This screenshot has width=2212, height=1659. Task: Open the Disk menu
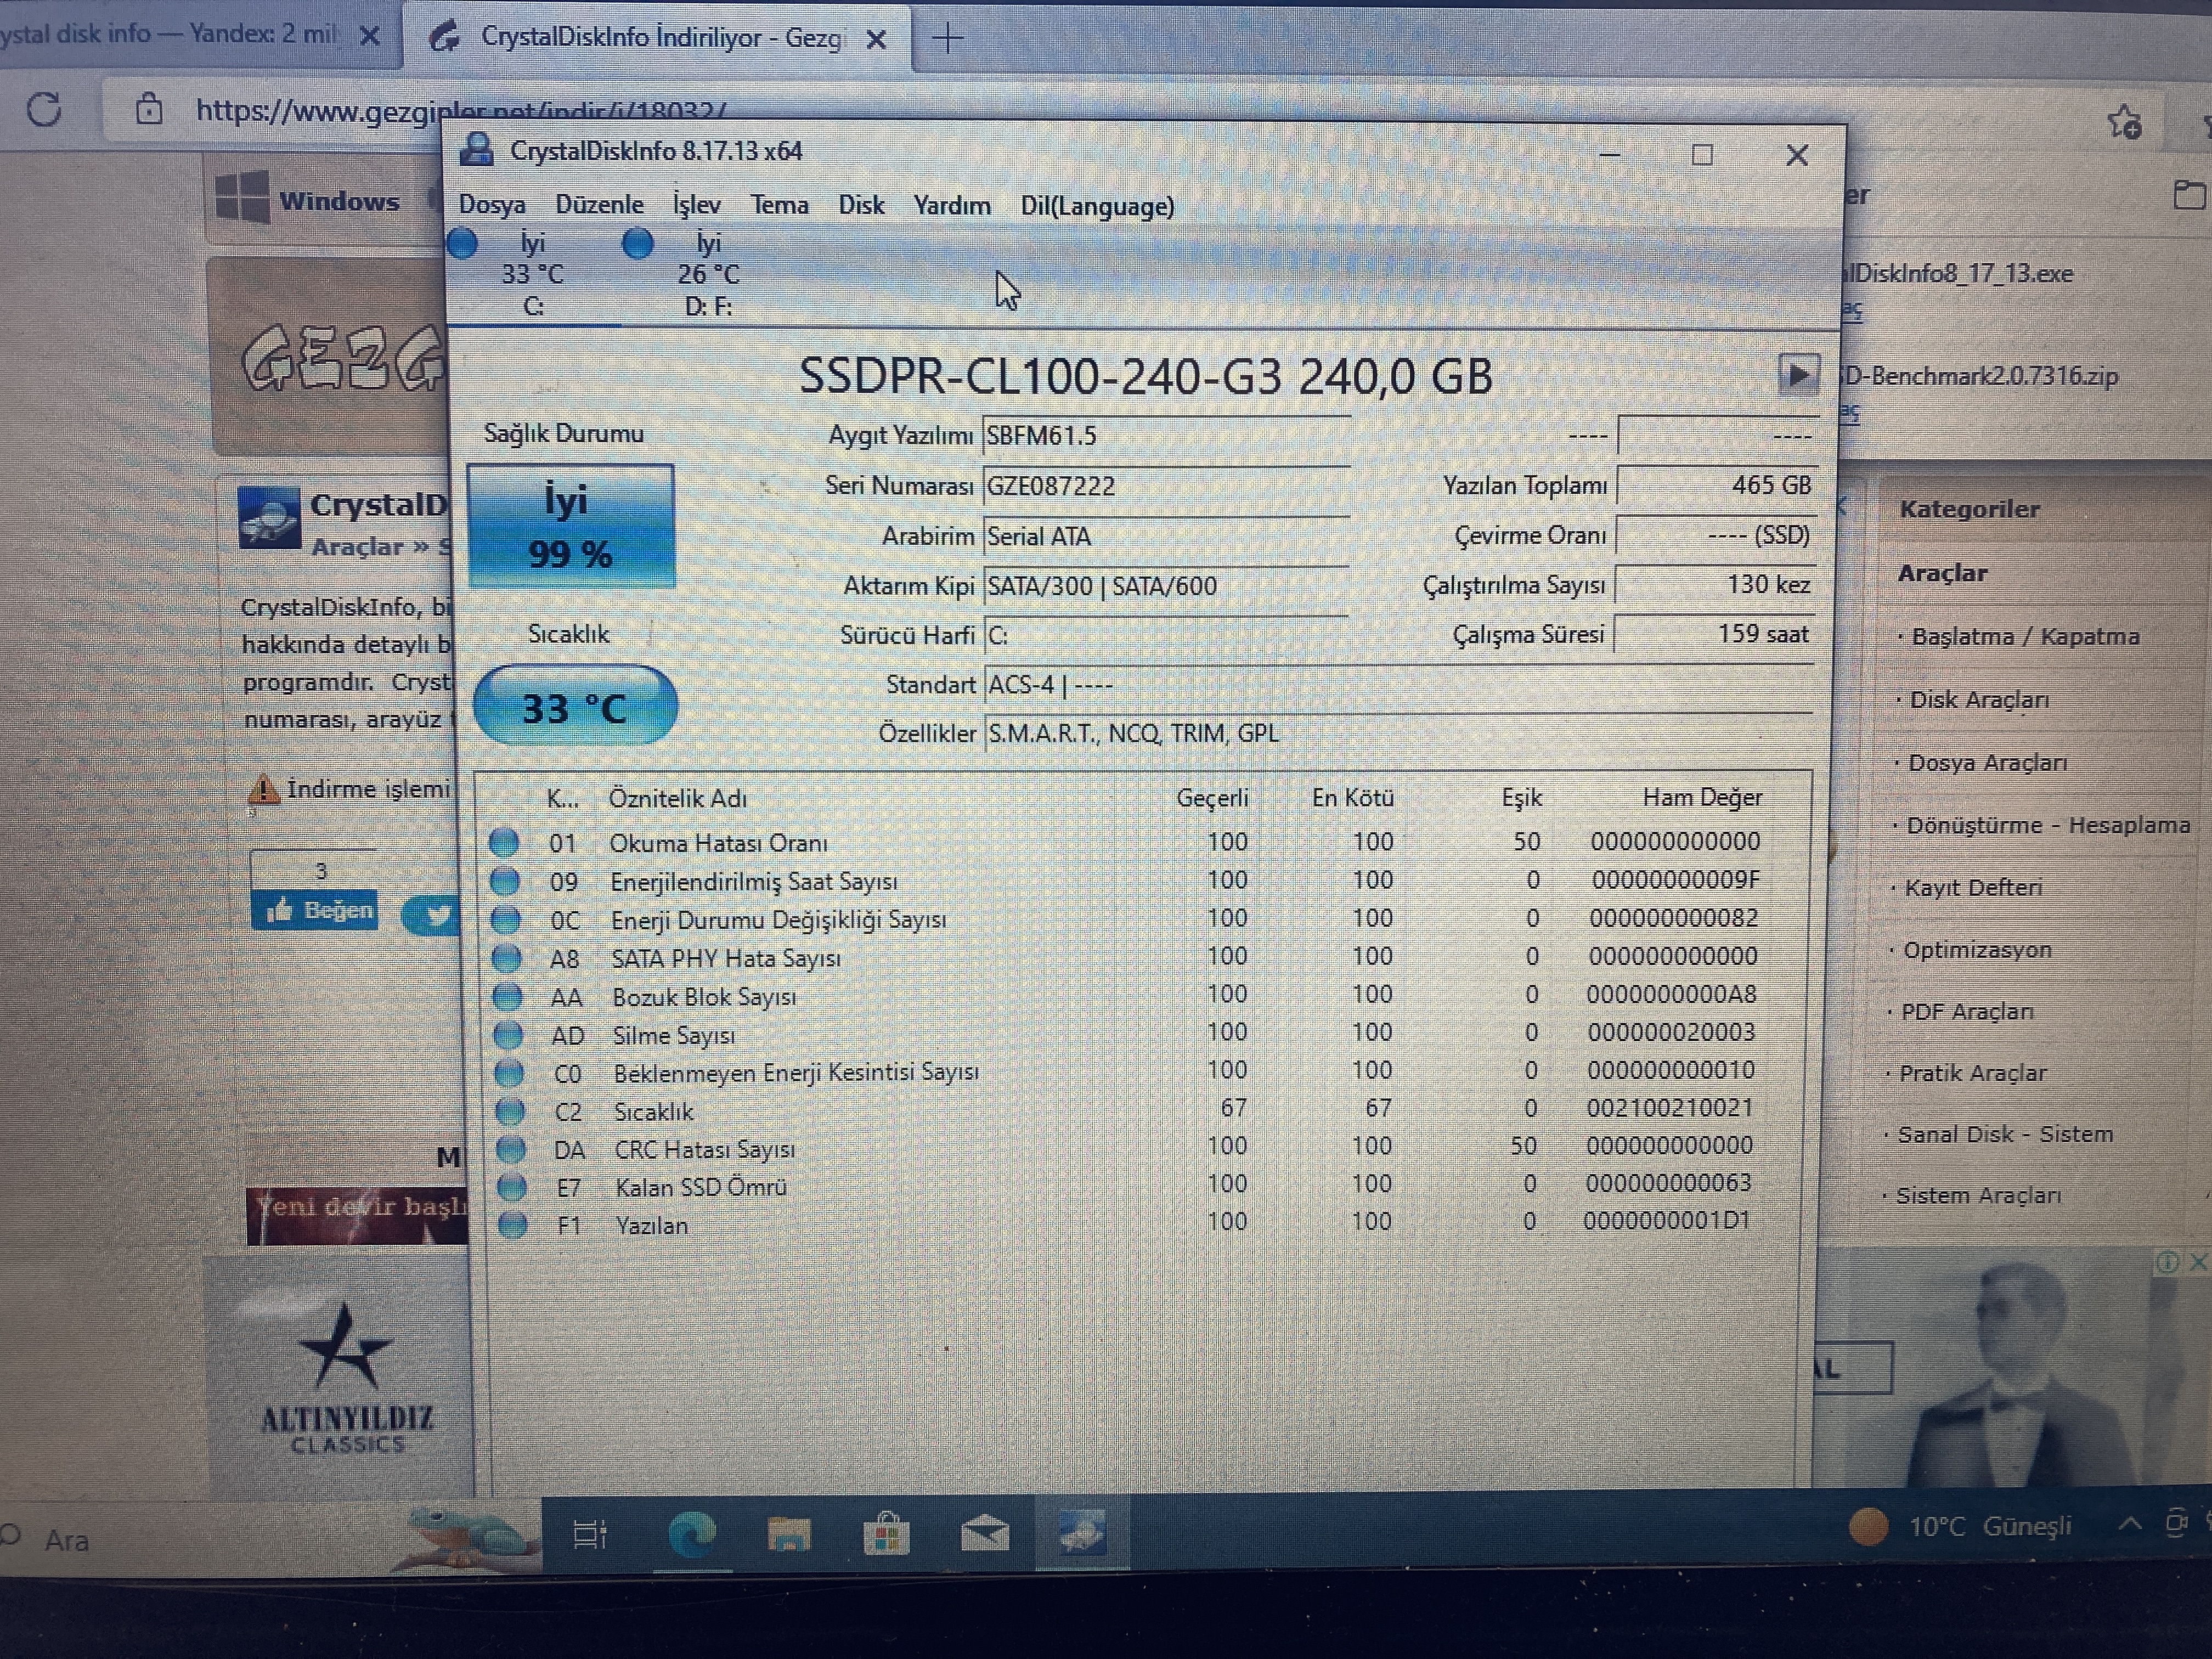click(860, 205)
